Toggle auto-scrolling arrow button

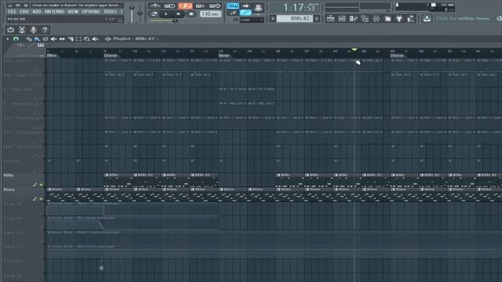click(x=246, y=5)
